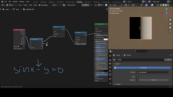Click the Material.001 breadcrumb

tap(29, 9)
